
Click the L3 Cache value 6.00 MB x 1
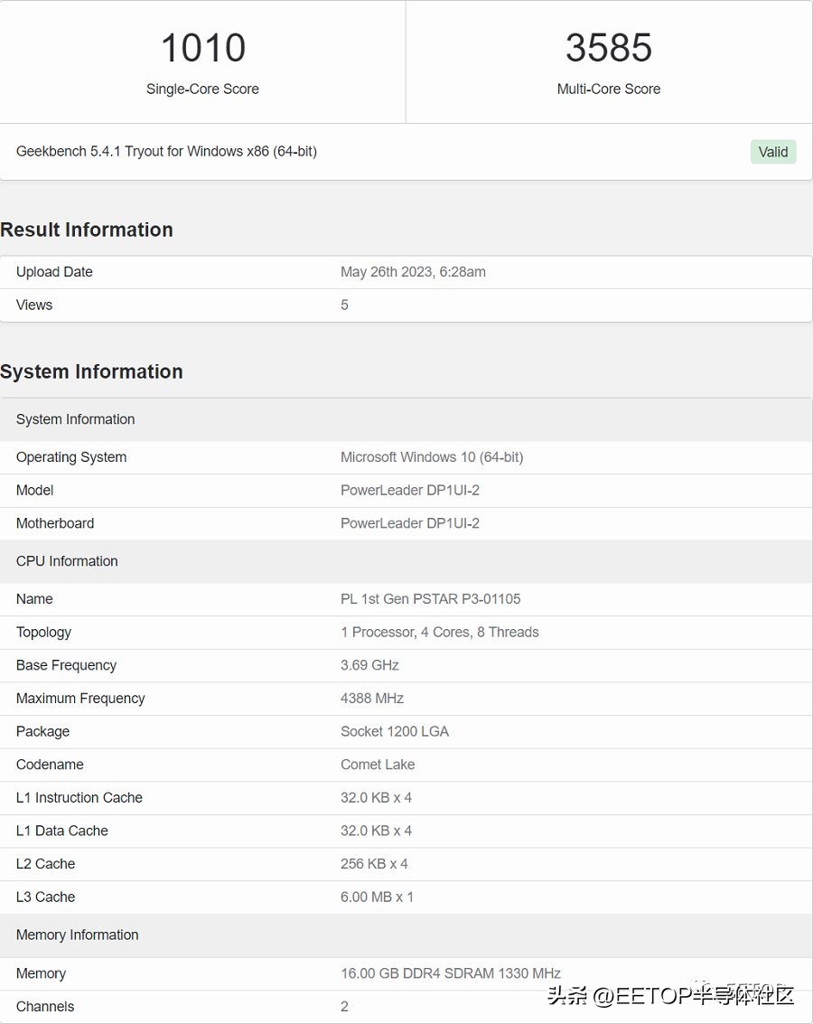point(377,897)
